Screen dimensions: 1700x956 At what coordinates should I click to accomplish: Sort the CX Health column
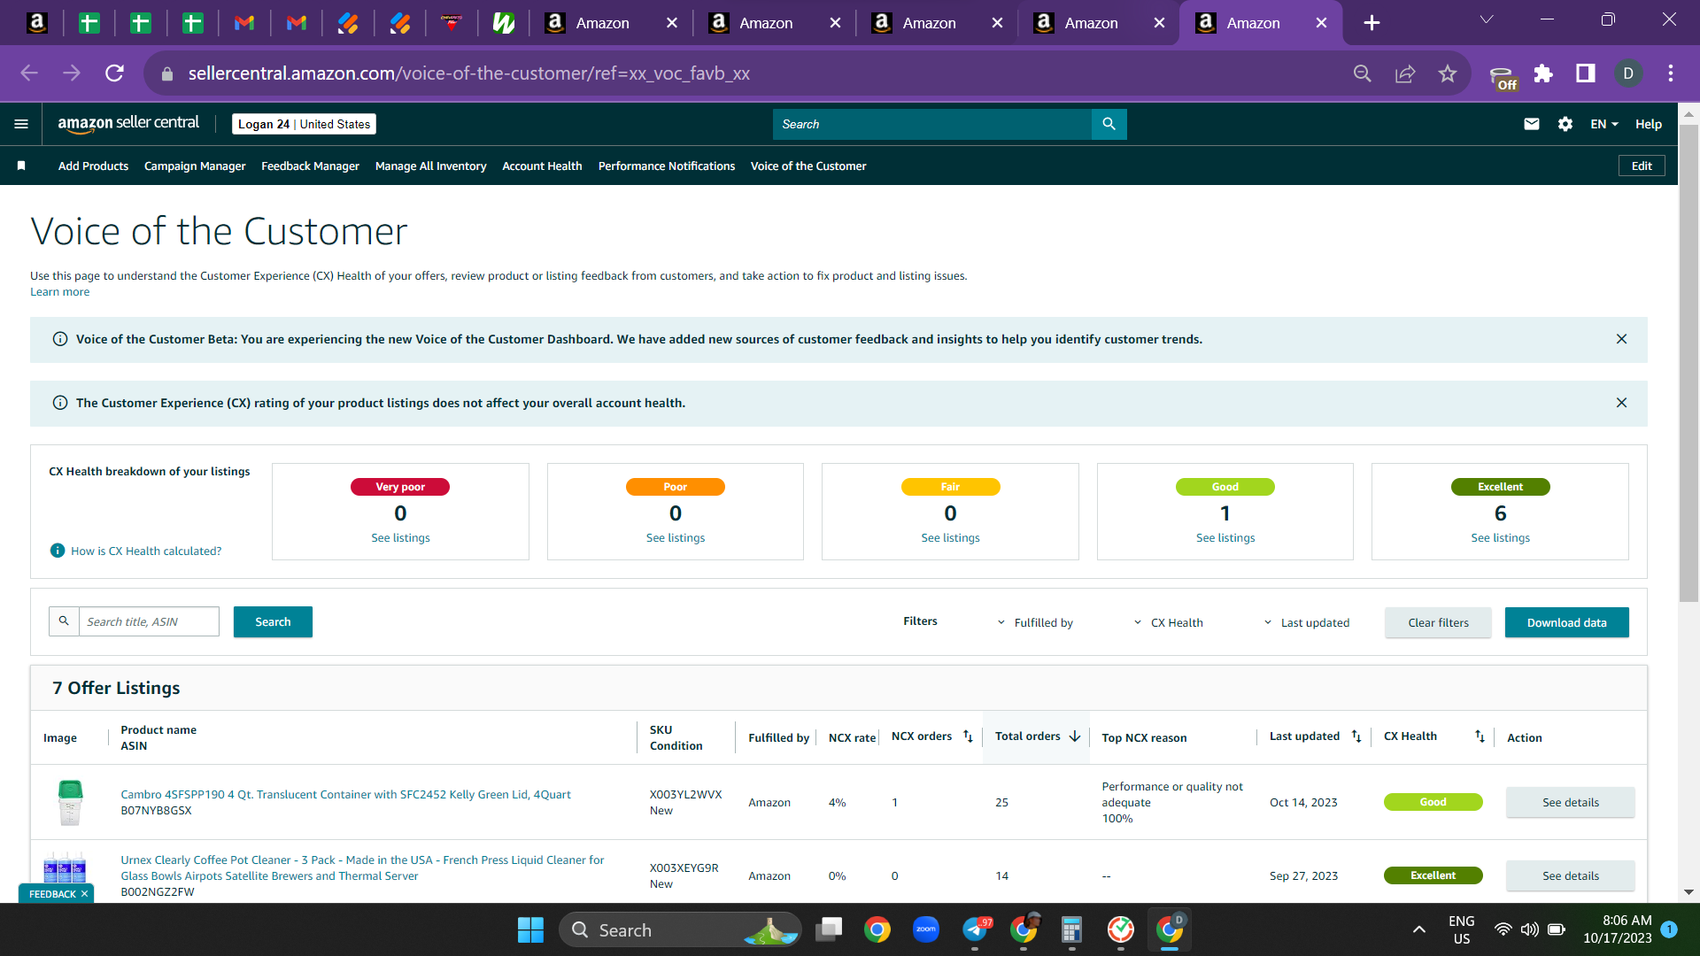tap(1480, 736)
